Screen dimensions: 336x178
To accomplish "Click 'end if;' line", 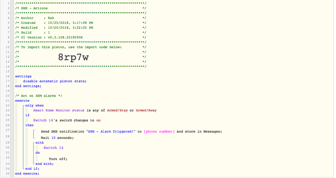I will tap(32, 169).
